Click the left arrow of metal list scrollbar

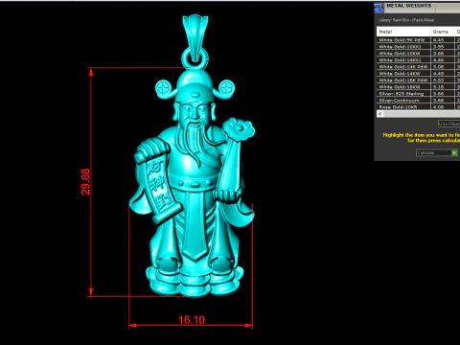tap(379, 114)
